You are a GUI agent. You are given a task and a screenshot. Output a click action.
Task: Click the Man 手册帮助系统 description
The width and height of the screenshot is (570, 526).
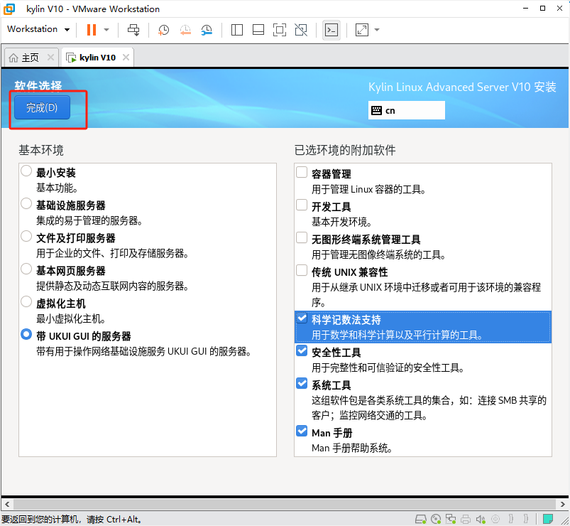(351, 448)
